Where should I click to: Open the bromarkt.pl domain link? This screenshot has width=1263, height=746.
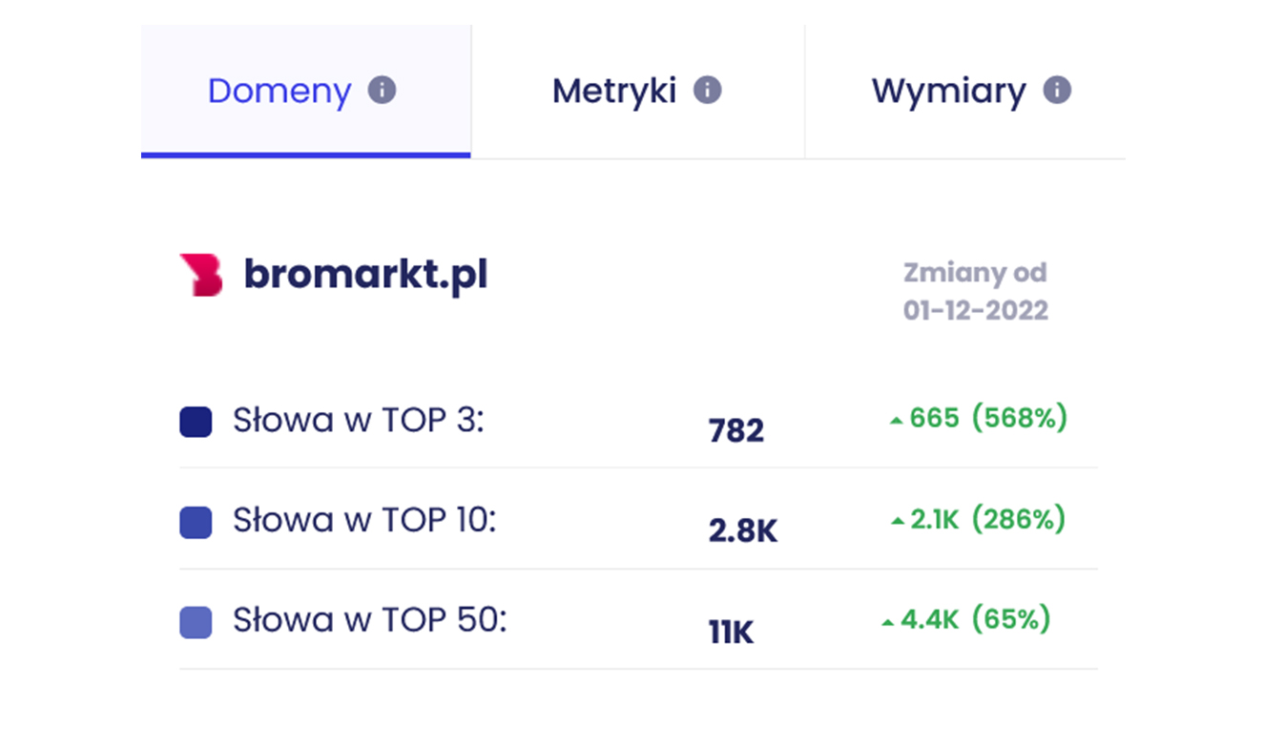click(x=365, y=275)
